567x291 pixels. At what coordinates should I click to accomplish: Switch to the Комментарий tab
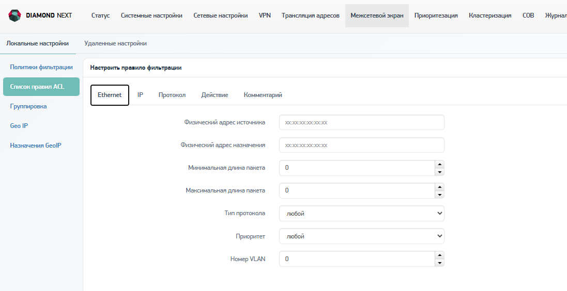[x=263, y=95]
